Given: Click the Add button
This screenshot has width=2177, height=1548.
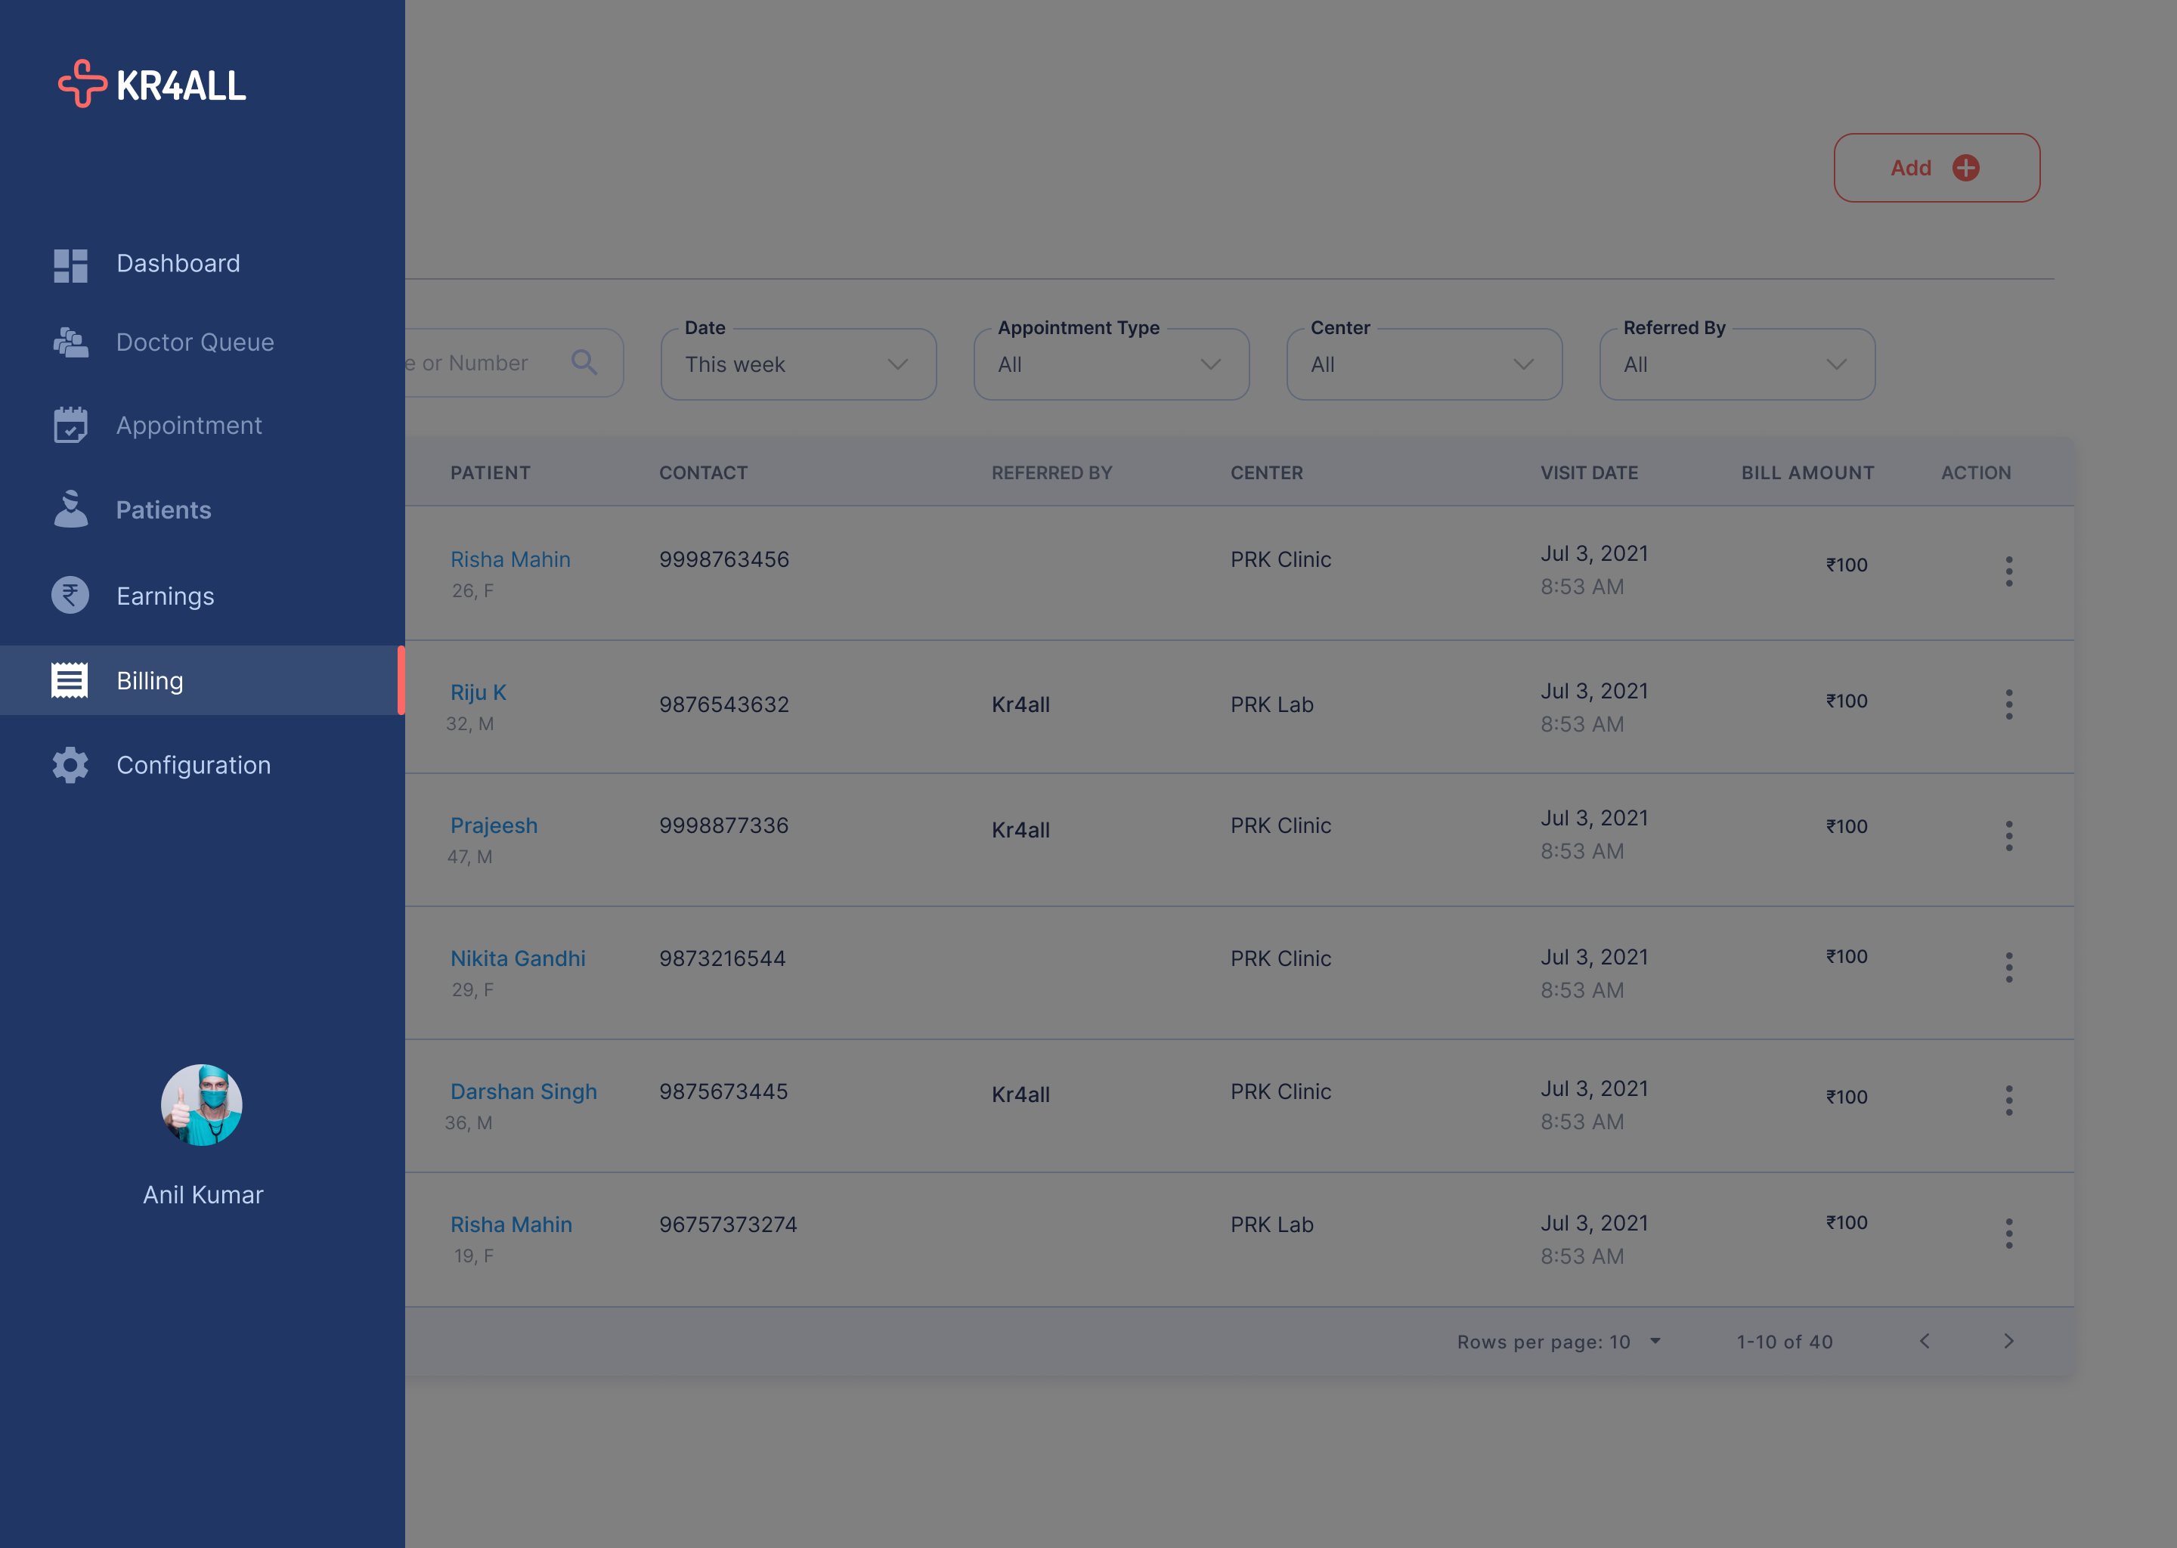Looking at the screenshot, I should click(1937, 168).
